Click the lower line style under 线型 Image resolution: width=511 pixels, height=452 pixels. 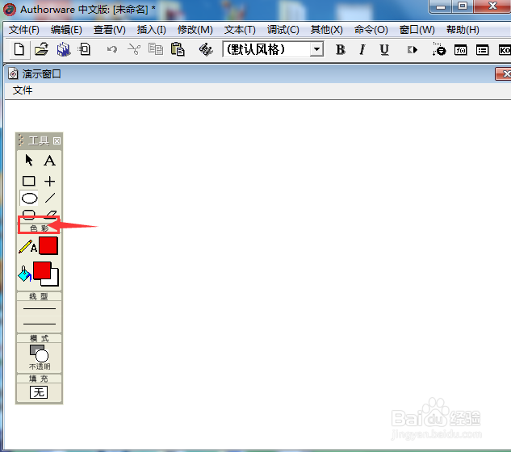coord(39,324)
